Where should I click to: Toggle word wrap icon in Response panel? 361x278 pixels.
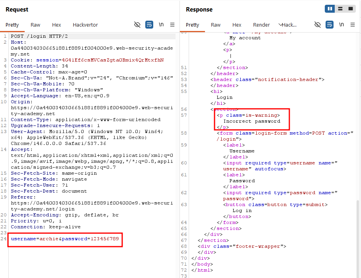(x=330, y=25)
